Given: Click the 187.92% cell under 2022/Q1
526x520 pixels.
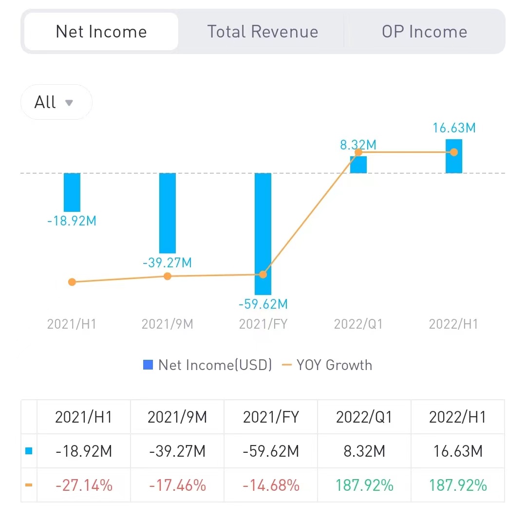Looking at the screenshot, I should 364,485.
